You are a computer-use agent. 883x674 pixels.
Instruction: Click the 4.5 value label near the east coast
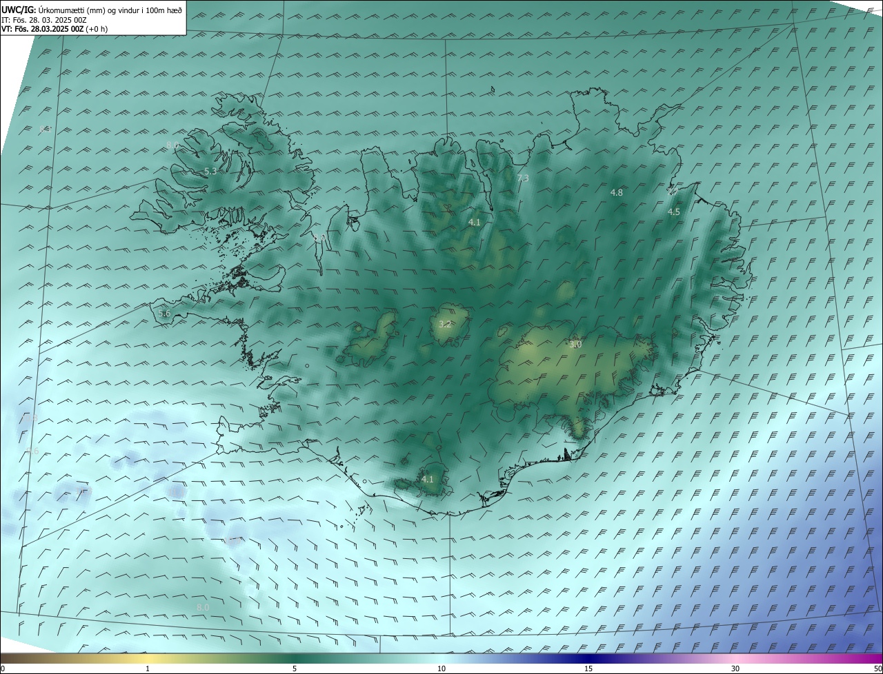pyautogui.click(x=674, y=212)
